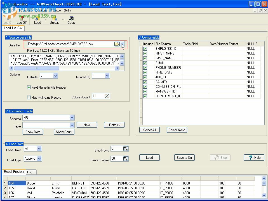
Task: Click the Errors to allow spinner icon
Action: tap(126, 159)
